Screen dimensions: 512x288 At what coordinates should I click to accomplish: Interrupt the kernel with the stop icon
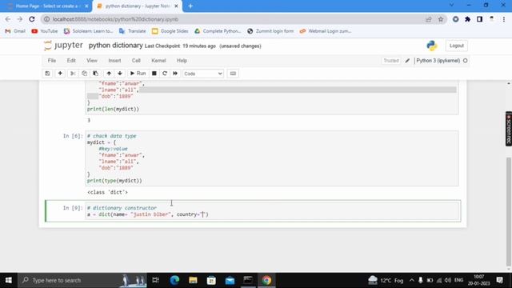(x=154, y=74)
